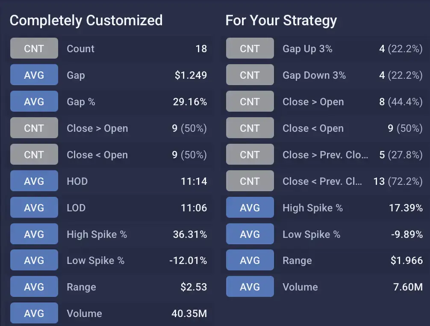This screenshot has width=430, height=326.
Task: Toggle Close < Open CNT in right column
Action: point(250,128)
